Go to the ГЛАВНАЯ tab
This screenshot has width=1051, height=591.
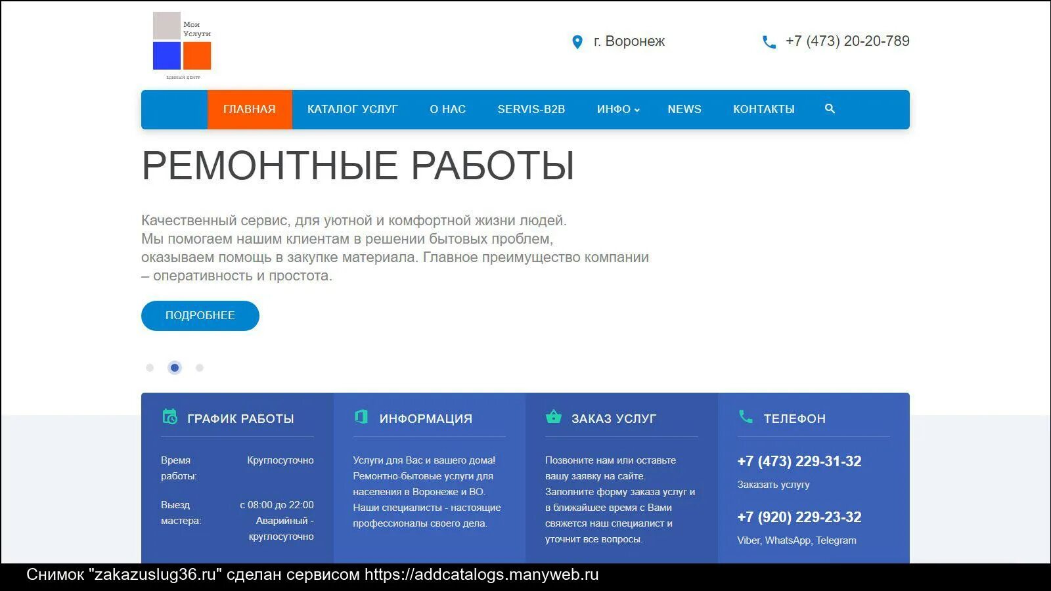click(x=250, y=109)
